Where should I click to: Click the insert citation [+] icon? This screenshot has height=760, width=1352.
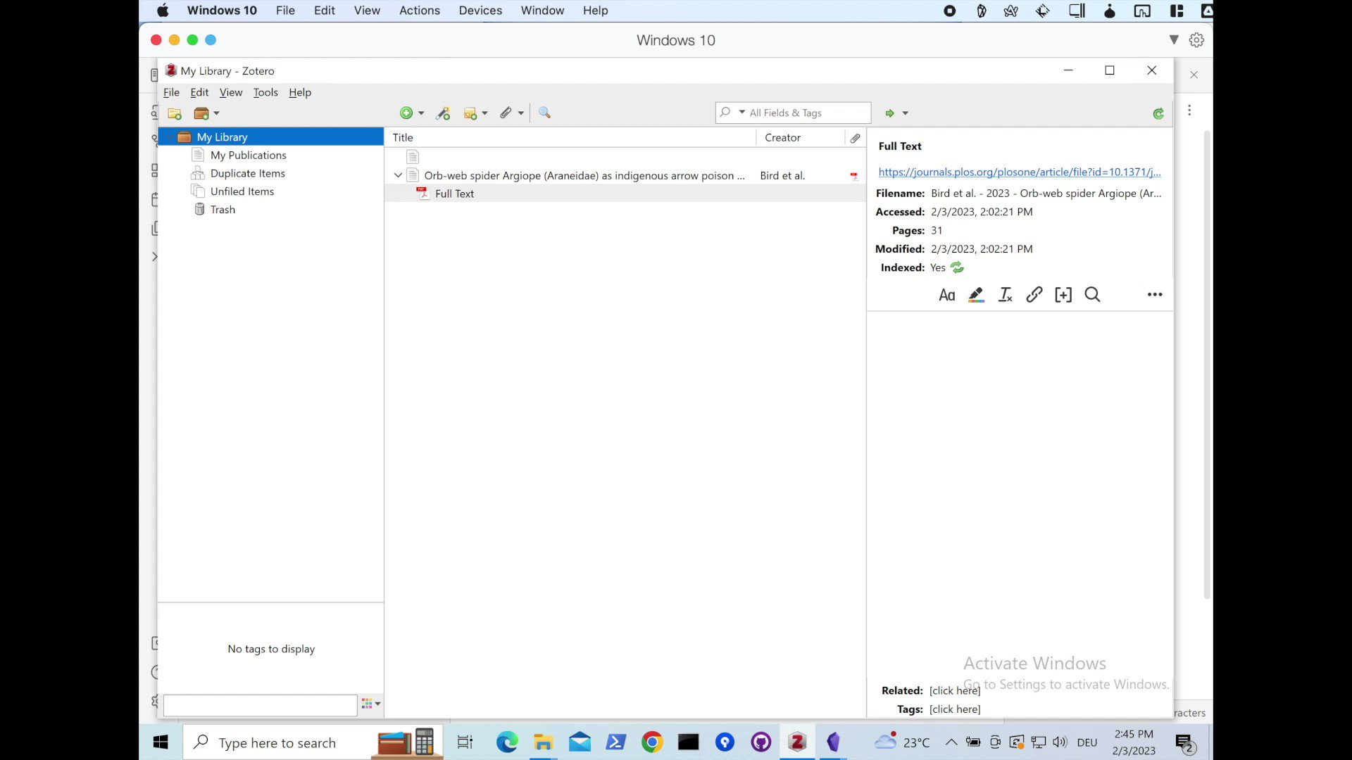pyautogui.click(x=1063, y=295)
